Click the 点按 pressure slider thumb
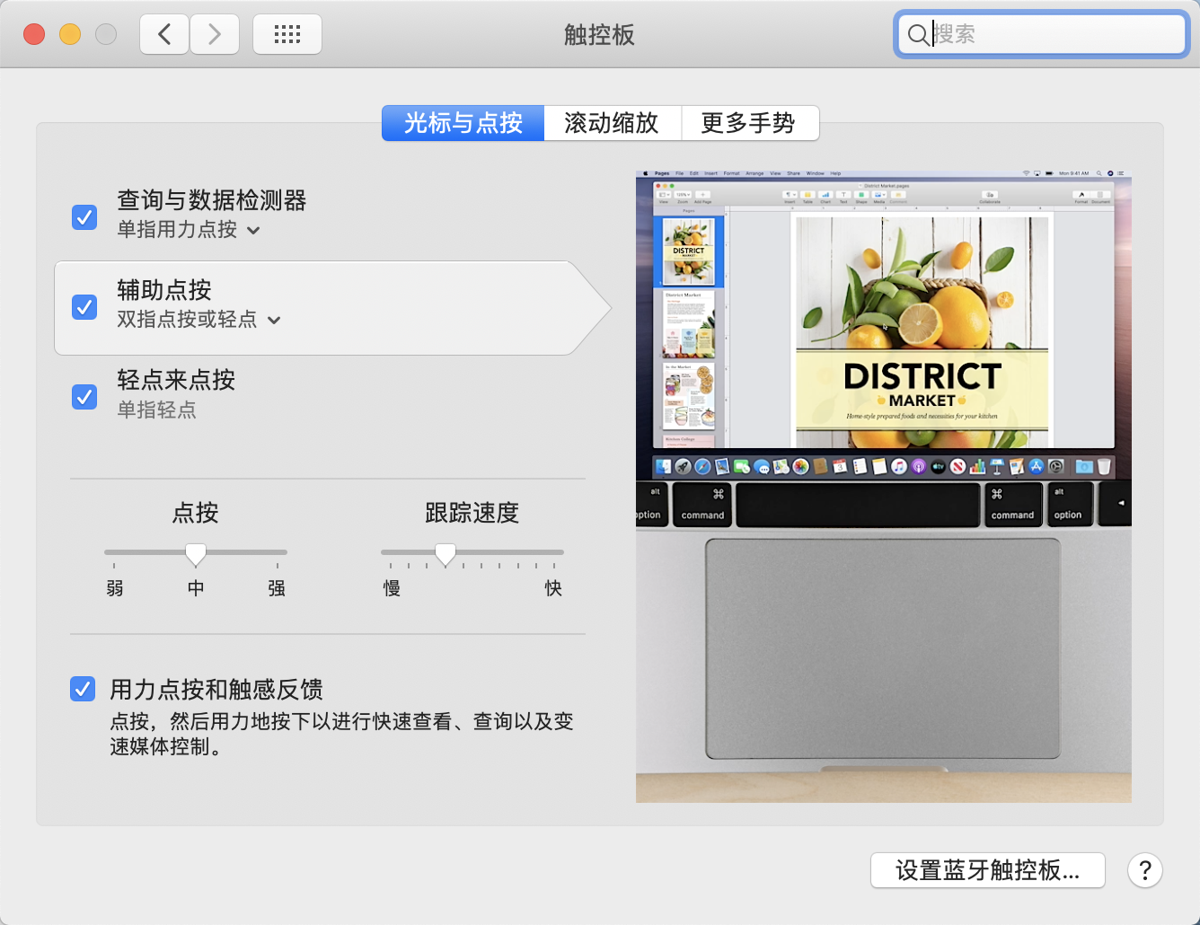1200x925 pixels. point(196,554)
